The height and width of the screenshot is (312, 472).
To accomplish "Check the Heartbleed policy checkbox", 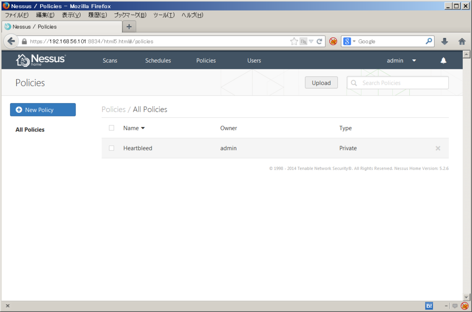I will pyautogui.click(x=112, y=148).
